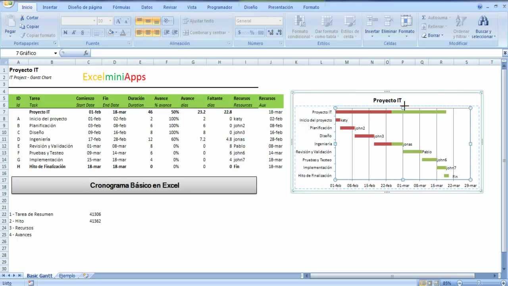This screenshot has height=286, width=508.
Task: Open the font size dropdown
Action: tap(111, 21)
